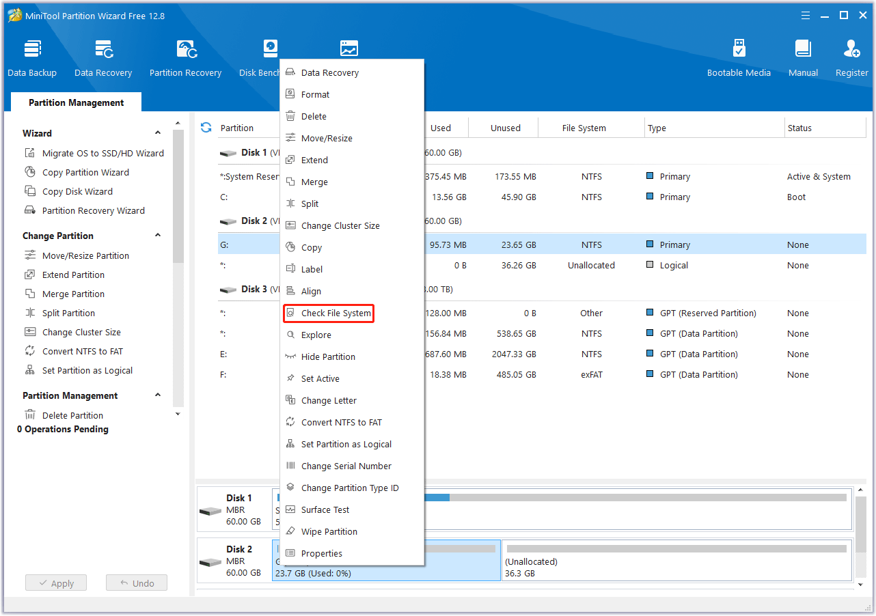Select Set Partition as Logical in context menu
876x616 pixels.
(x=352, y=444)
